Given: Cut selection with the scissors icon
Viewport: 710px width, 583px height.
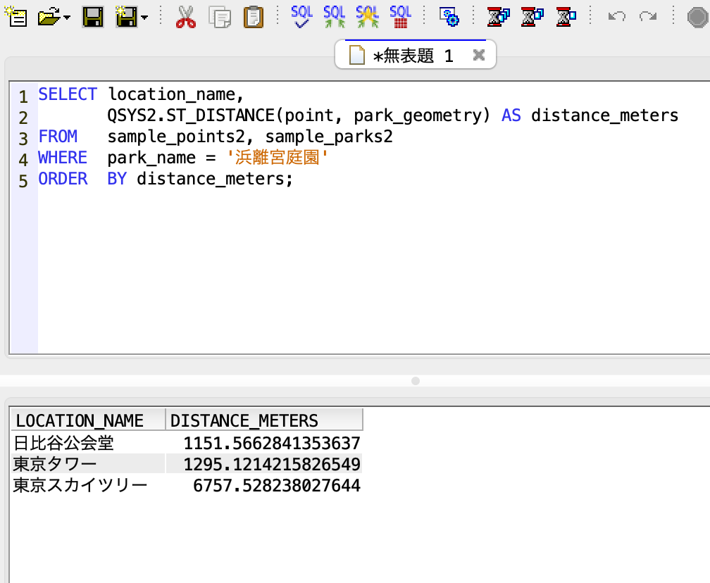Looking at the screenshot, I should coord(185,15).
